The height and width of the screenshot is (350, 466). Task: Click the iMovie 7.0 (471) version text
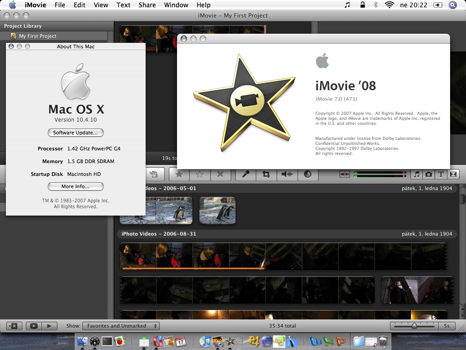[336, 99]
